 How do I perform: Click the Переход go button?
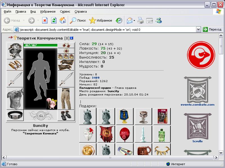tap(212, 30)
